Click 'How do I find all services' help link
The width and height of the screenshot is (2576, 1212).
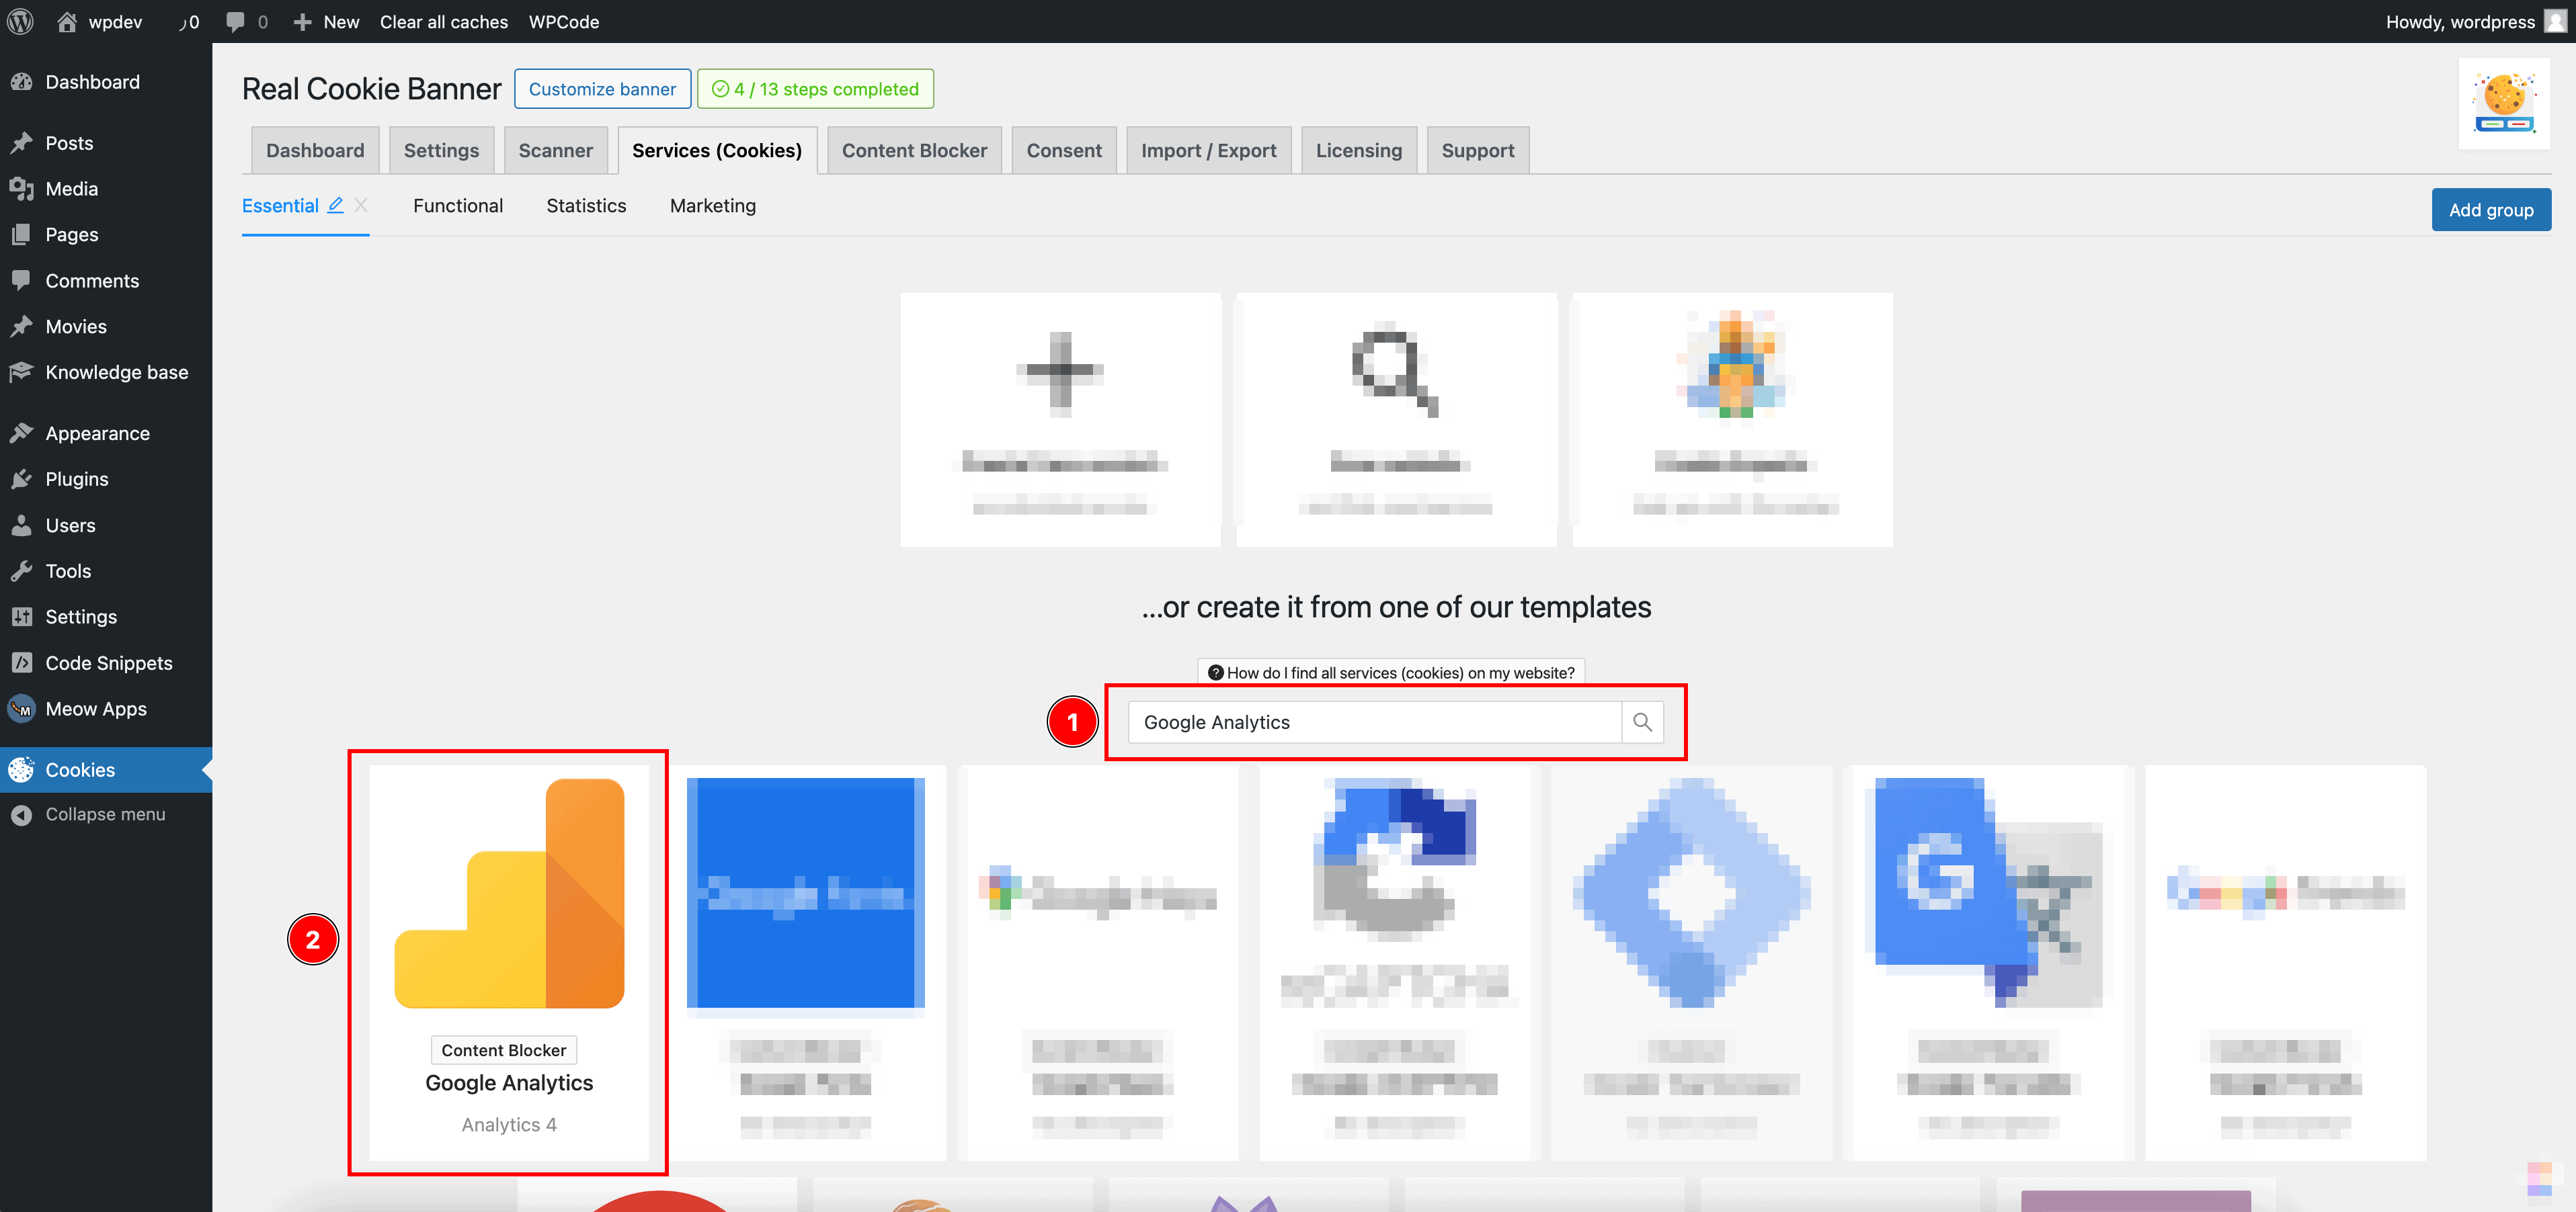(x=1390, y=673)
